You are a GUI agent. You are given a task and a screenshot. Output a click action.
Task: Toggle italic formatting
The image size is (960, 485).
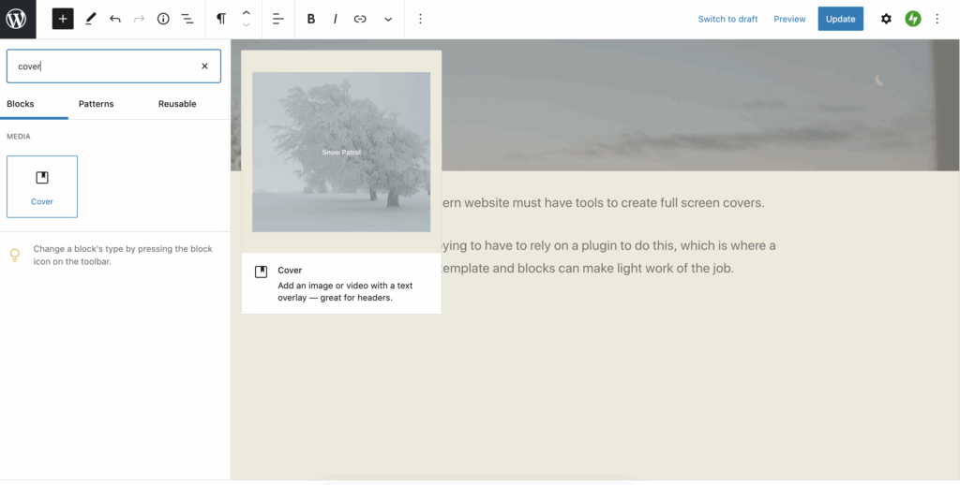point(335,19)
